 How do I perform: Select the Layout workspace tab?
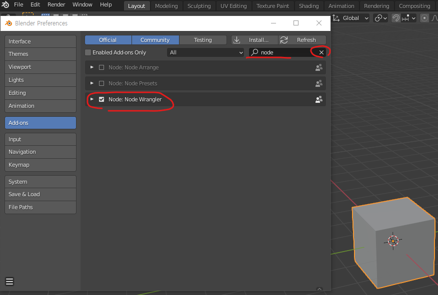tap(136, 6)
